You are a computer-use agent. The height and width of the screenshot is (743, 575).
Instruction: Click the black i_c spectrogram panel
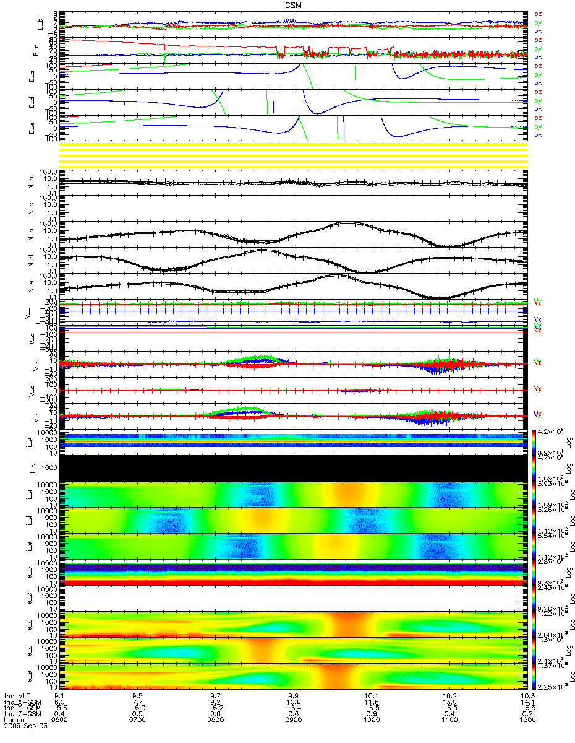[x=293, y=469]
